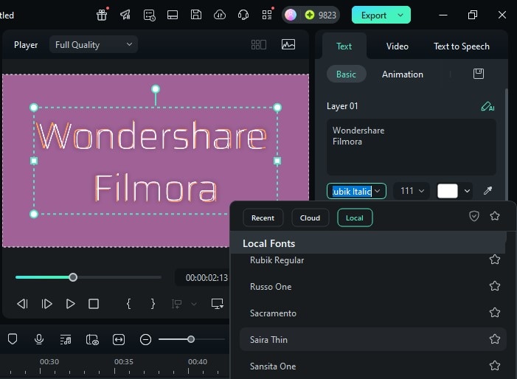Zoom out the timeline with the minus icon
The width and height of the screenshot is (517, 379).
tap(145, 339)
